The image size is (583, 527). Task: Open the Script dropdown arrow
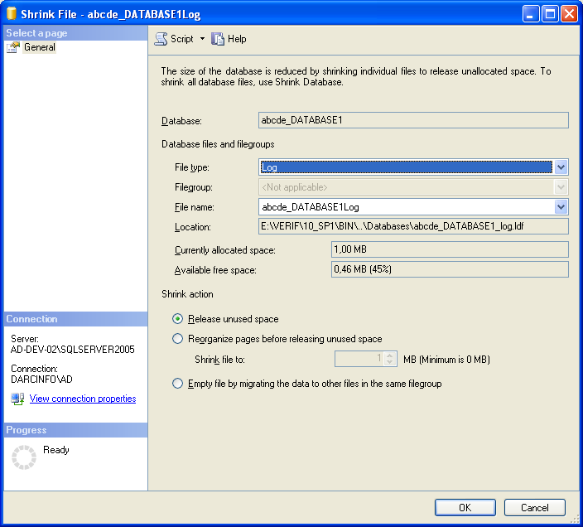[202, 38]
